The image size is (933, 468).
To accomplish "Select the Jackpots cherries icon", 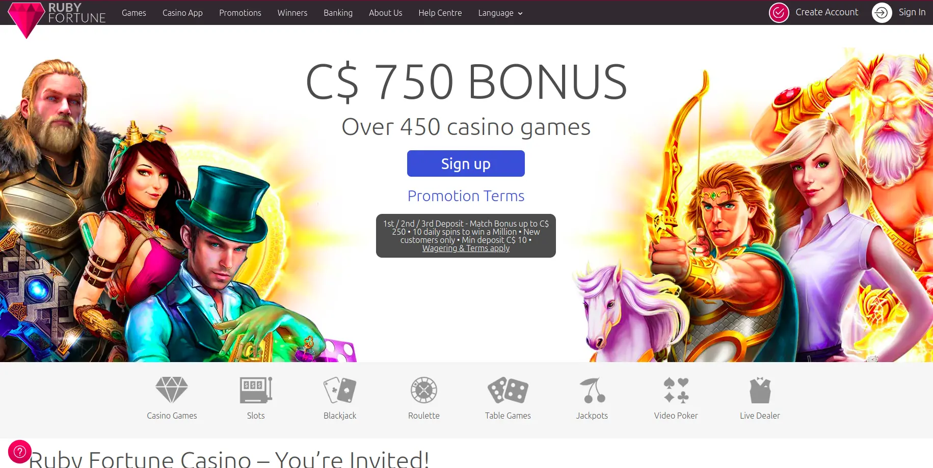I will 592,390.
